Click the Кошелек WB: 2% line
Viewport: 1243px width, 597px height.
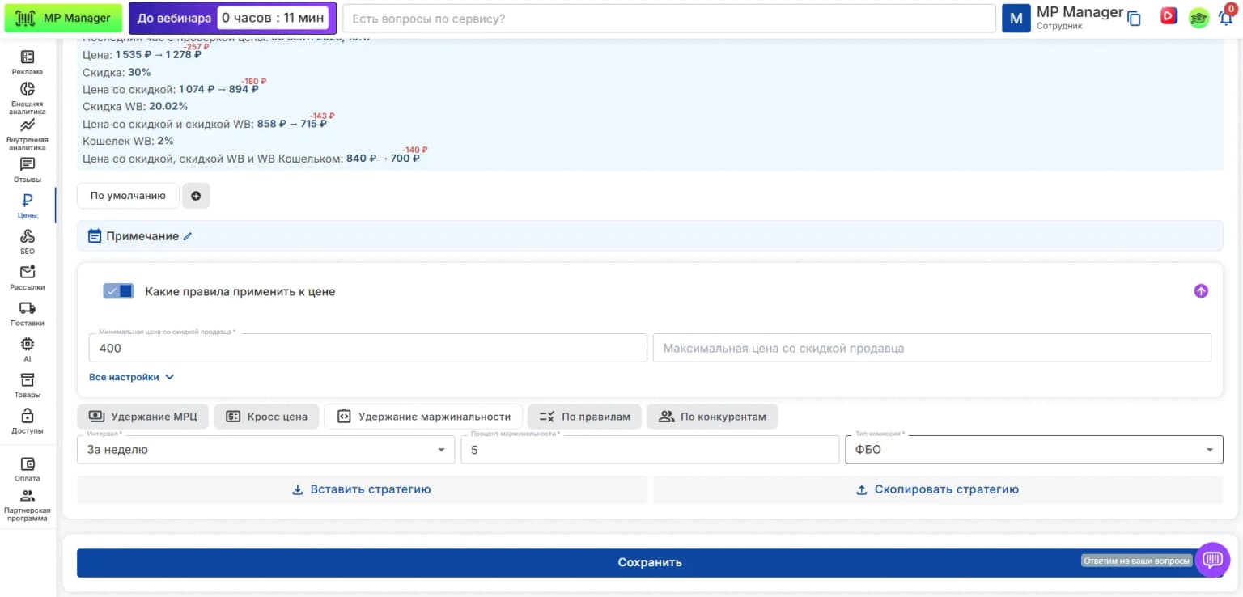[x=128, y=141]
